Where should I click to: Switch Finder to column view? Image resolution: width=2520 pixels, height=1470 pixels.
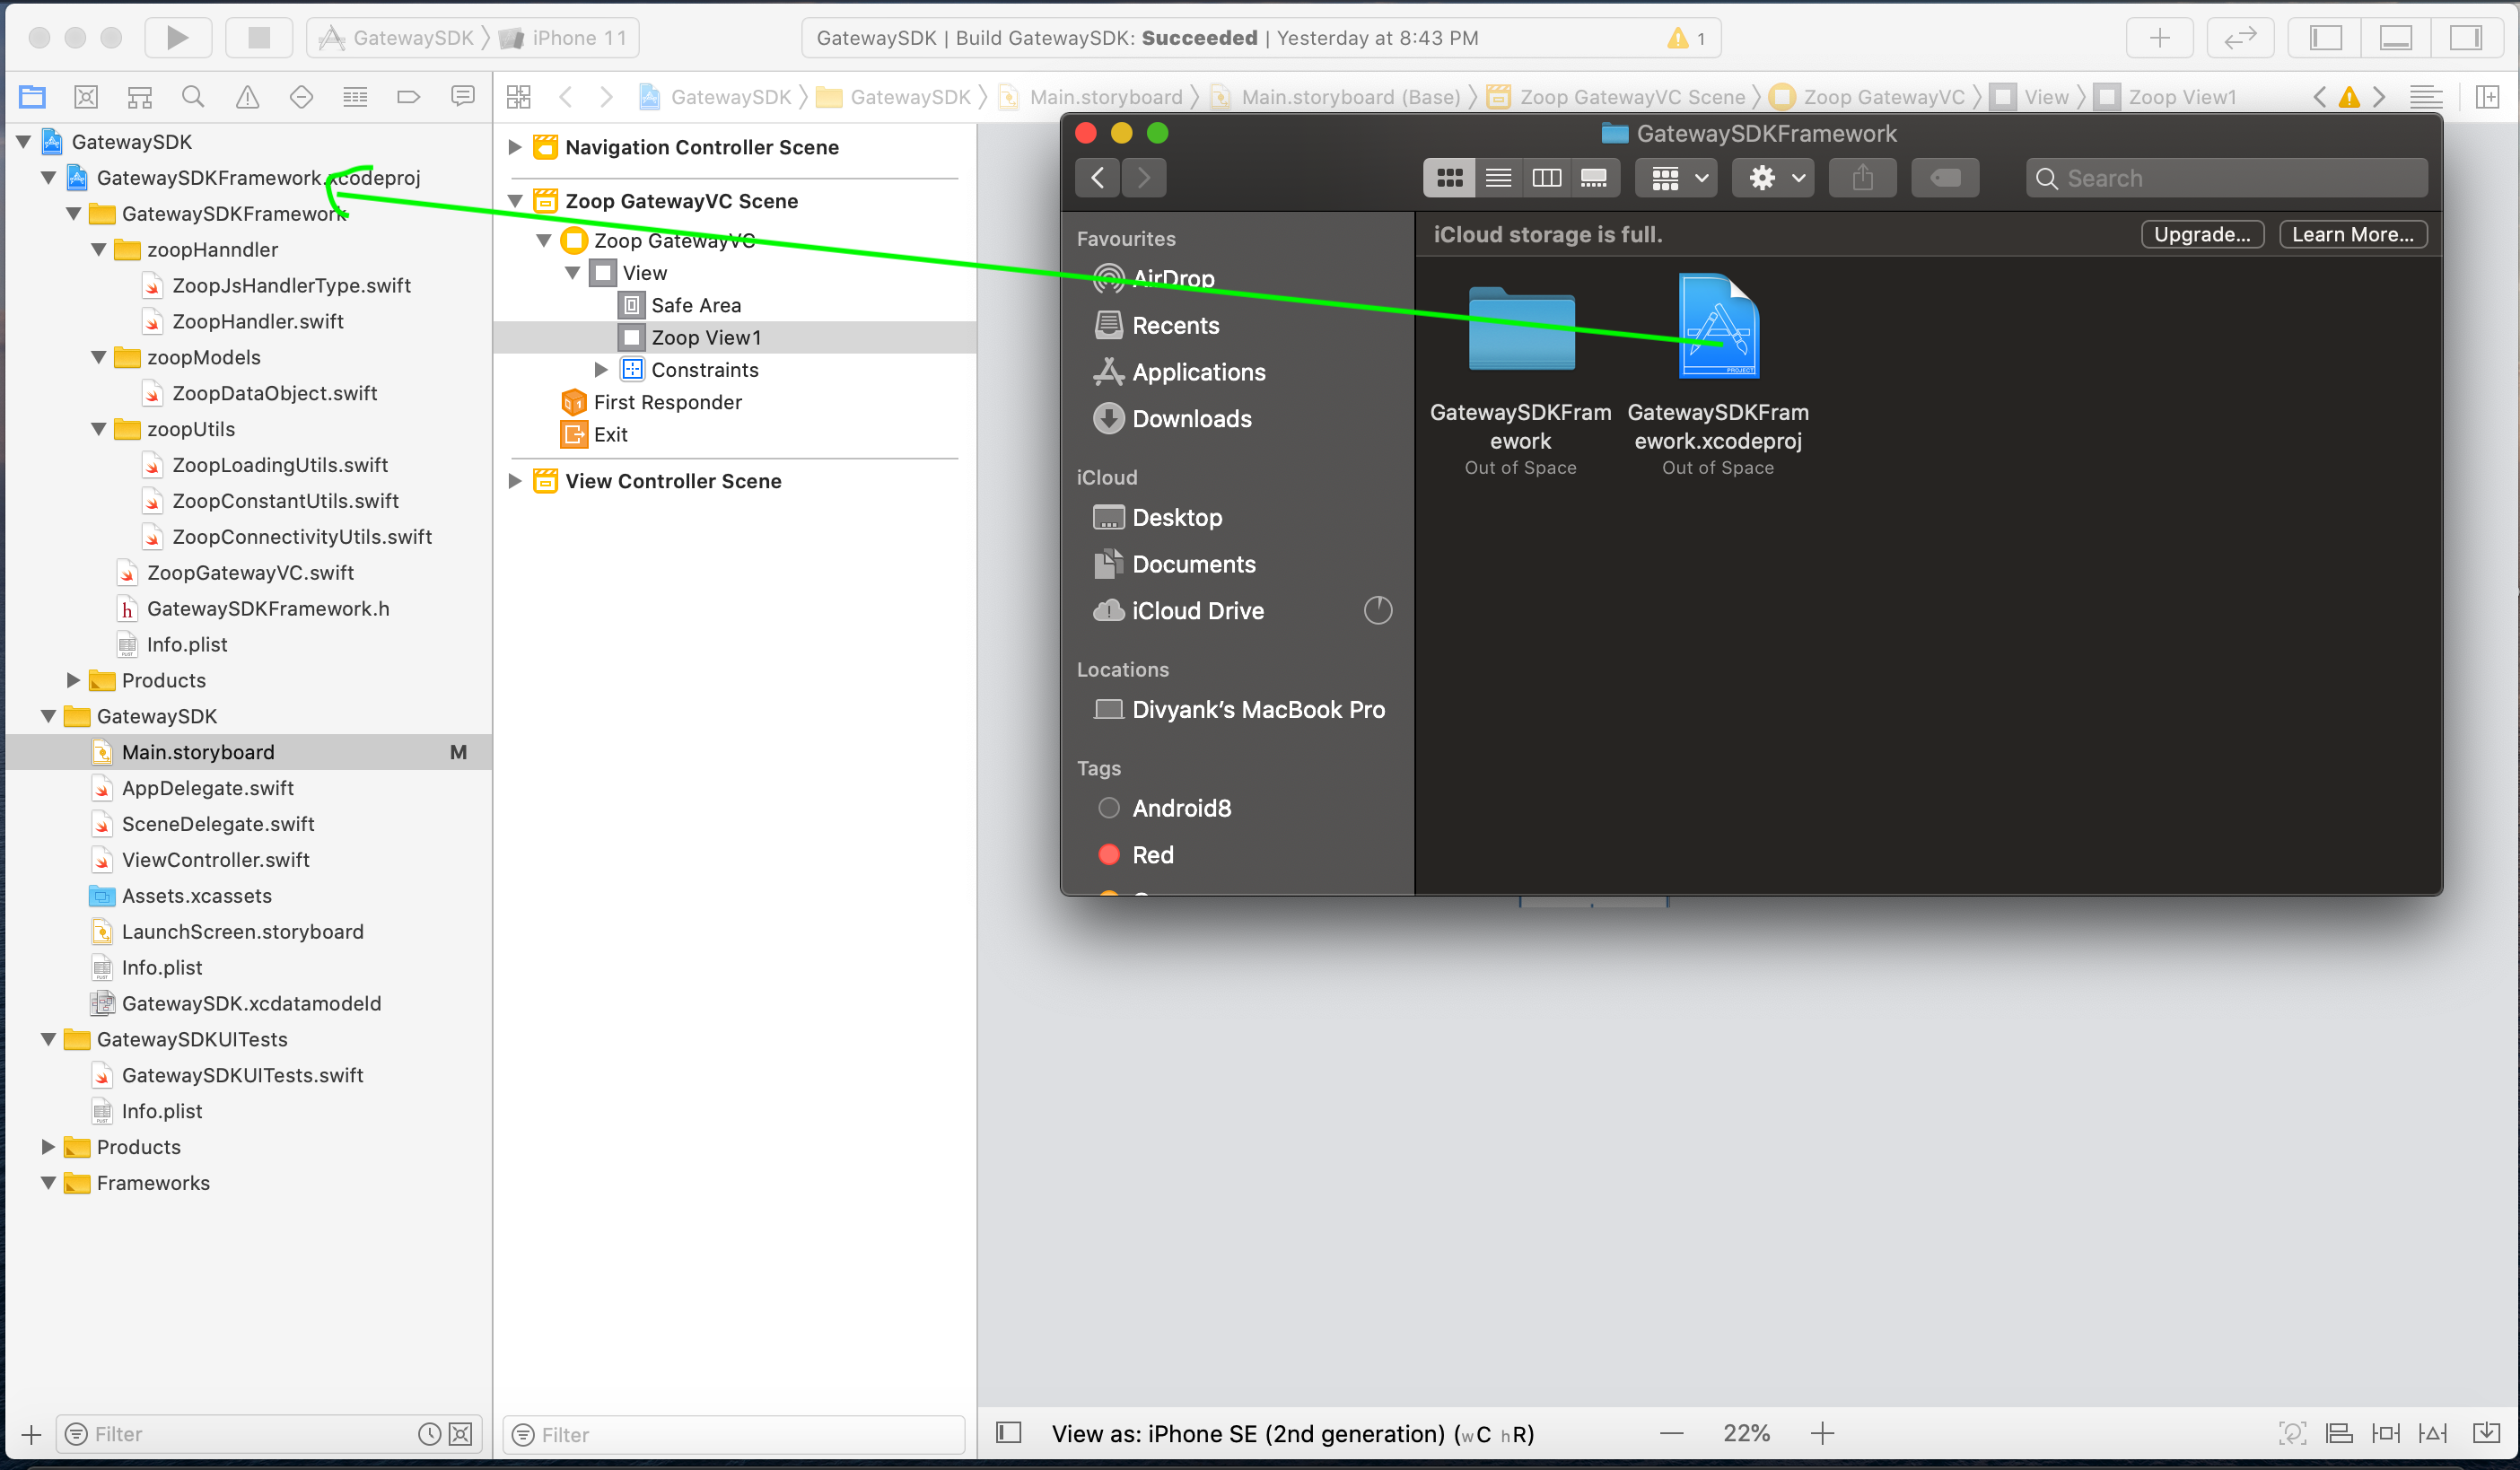[1546, 178]
